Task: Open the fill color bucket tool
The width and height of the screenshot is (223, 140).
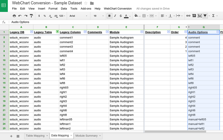Action: point(136,16)
